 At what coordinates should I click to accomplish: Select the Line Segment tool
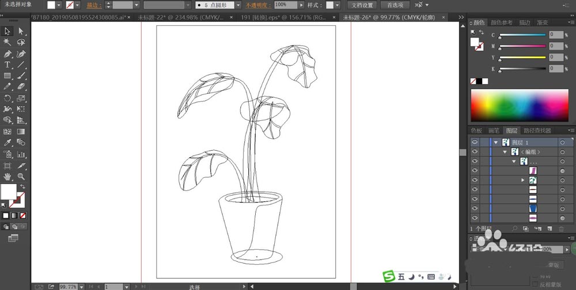[x=21, y=65]
